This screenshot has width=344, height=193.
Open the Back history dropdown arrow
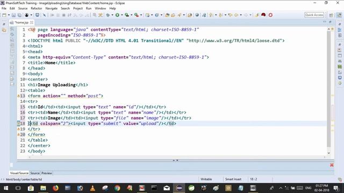point(241,15)
